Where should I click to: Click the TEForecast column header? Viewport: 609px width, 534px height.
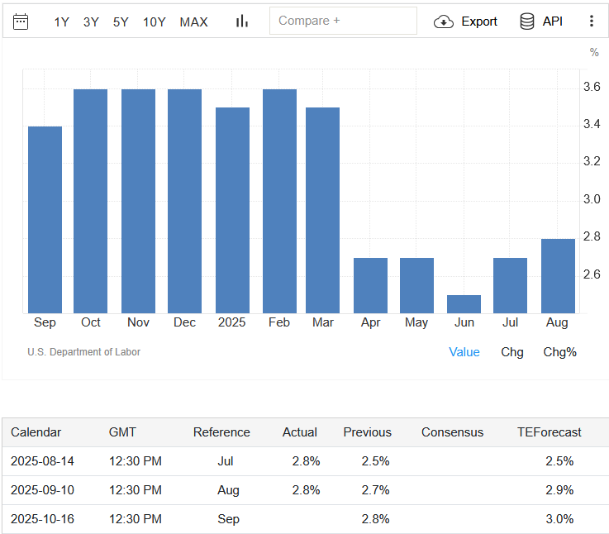(x=549, y=432)
